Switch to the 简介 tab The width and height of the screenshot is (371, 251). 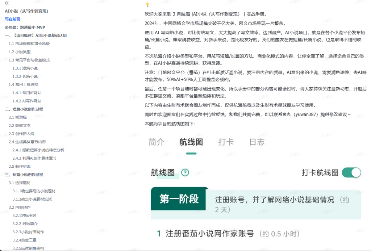pos(156,142)
